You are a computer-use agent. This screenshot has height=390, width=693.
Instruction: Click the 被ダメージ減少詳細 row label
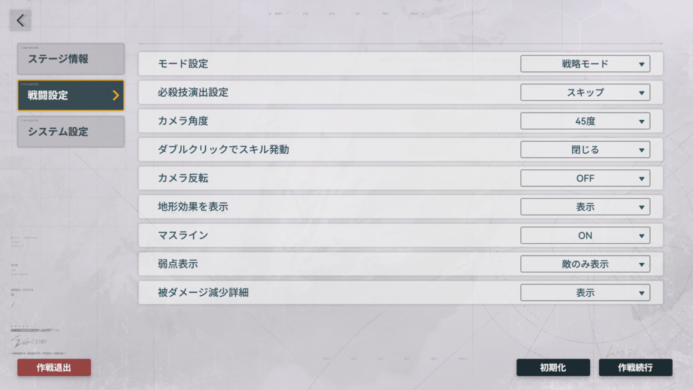pos(204,292)
